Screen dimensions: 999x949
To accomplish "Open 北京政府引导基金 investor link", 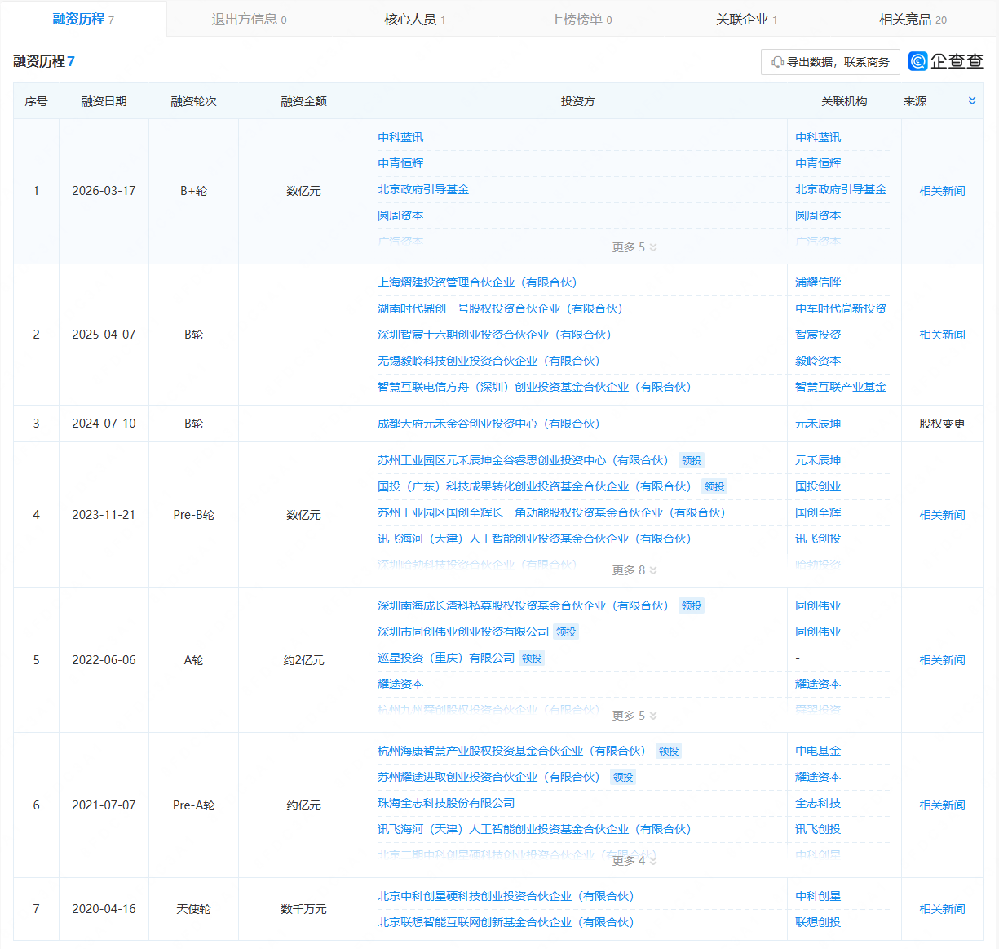I will point(423,189).
